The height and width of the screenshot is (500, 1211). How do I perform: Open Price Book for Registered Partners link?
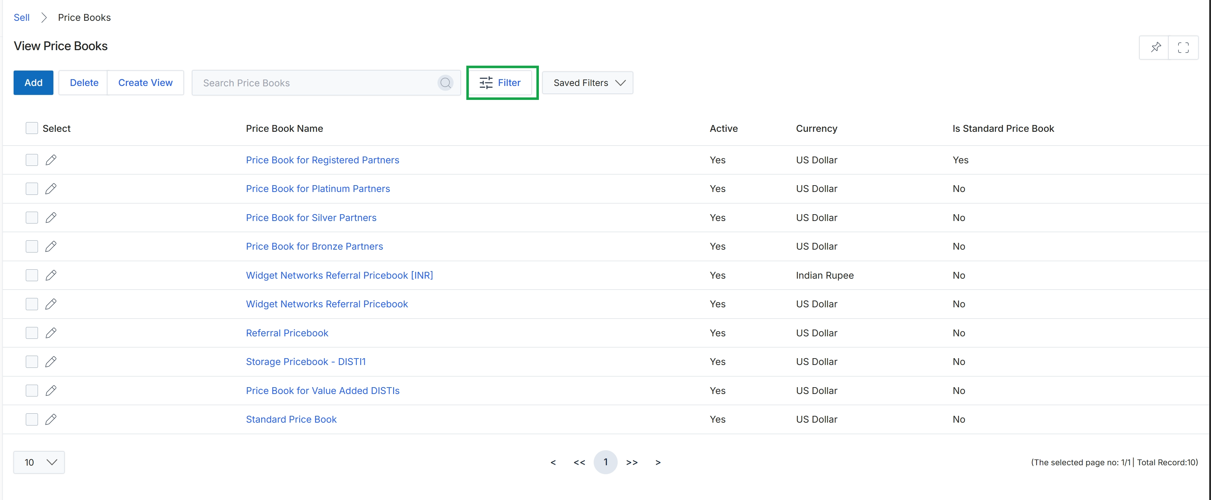click(x=322, y=160)
